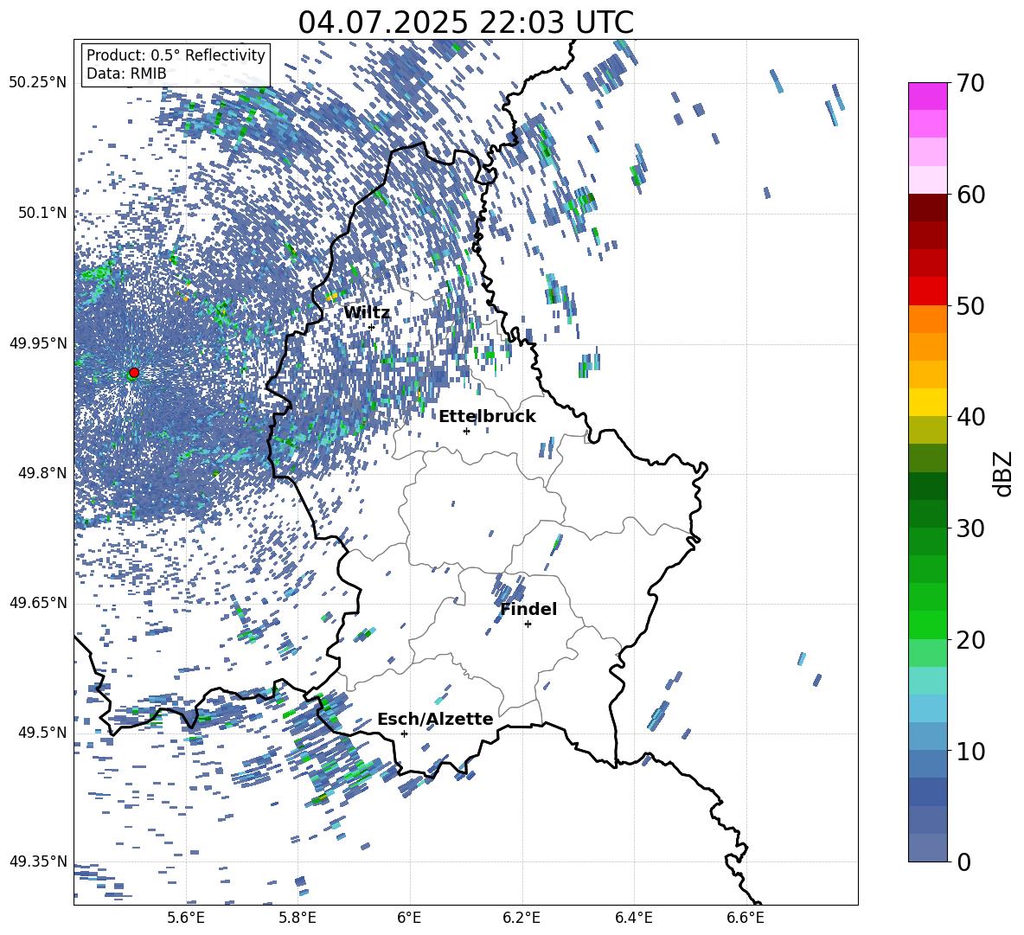
Task: Click the yellow colorbar segment above 40
Action: click(x=928, y=402)
